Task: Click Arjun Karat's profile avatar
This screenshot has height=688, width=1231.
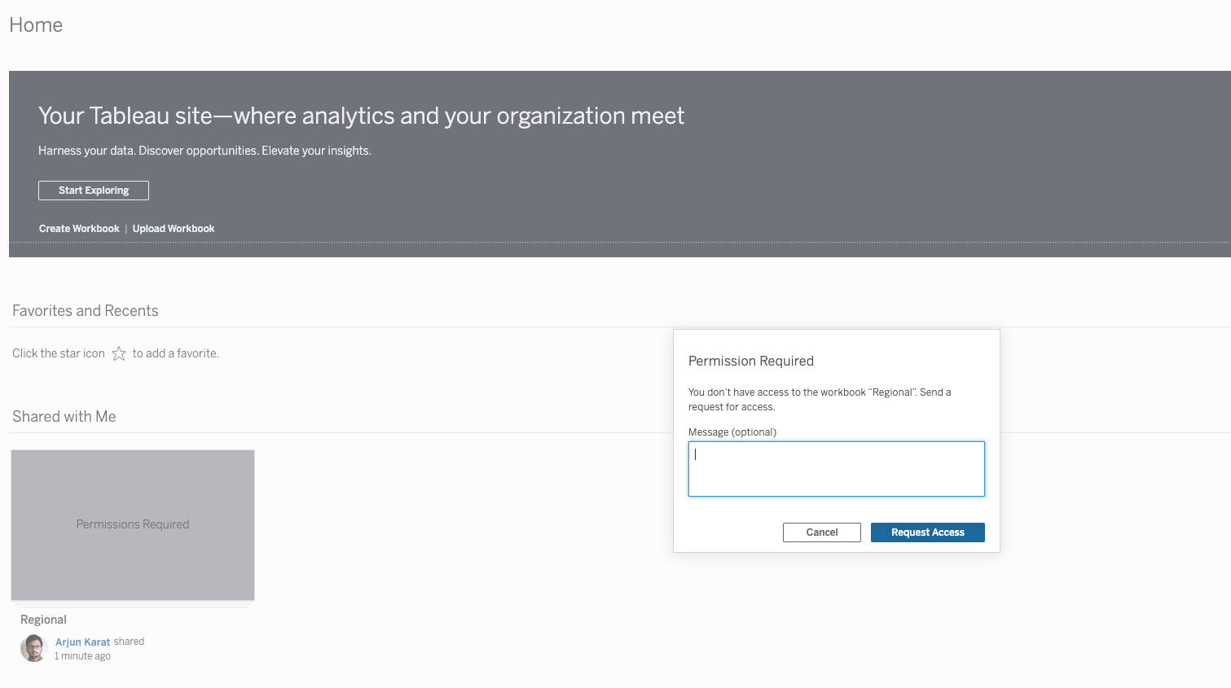Action: click(x=33, y=648)
